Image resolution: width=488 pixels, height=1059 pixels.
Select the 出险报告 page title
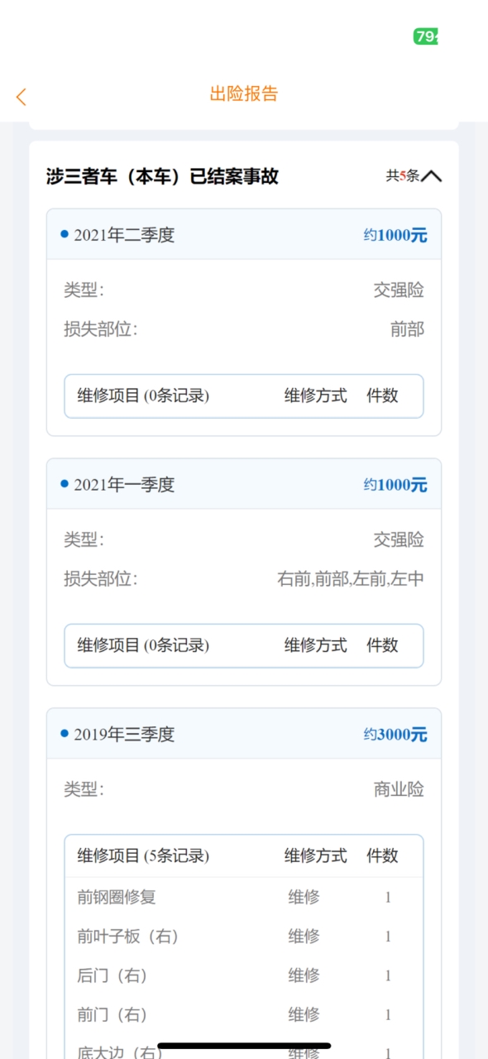(244, 93)
